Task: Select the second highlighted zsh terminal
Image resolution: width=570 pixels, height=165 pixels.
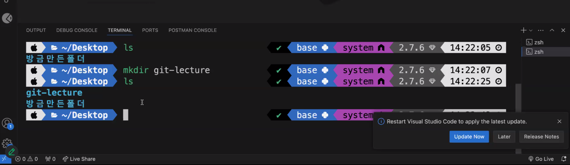Action: (545, 52)
